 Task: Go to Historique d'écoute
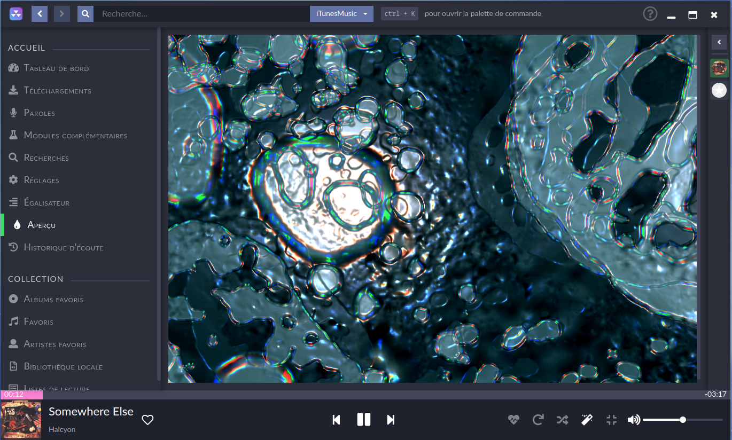coord(64,248)
